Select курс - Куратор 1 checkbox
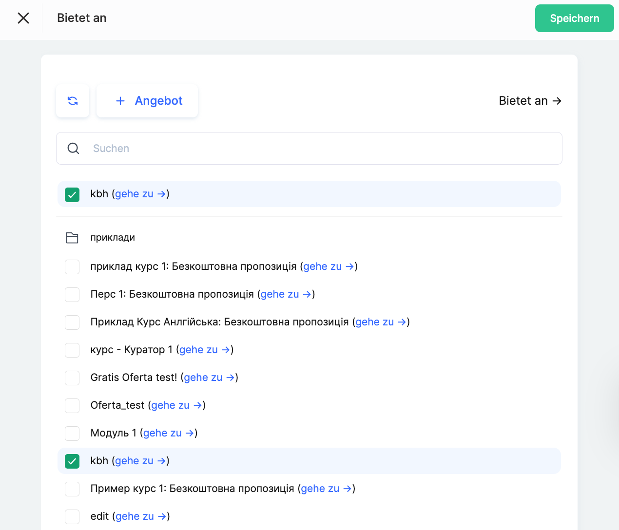 click(72, 350)
